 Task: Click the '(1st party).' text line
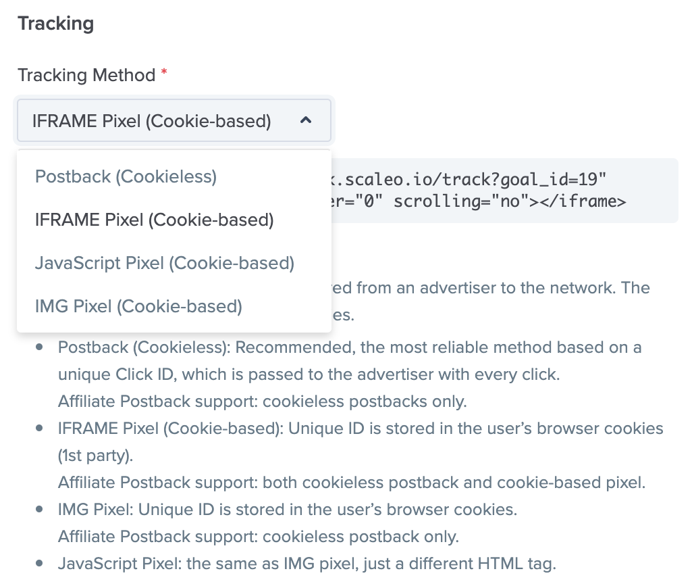tap(95, 456)
